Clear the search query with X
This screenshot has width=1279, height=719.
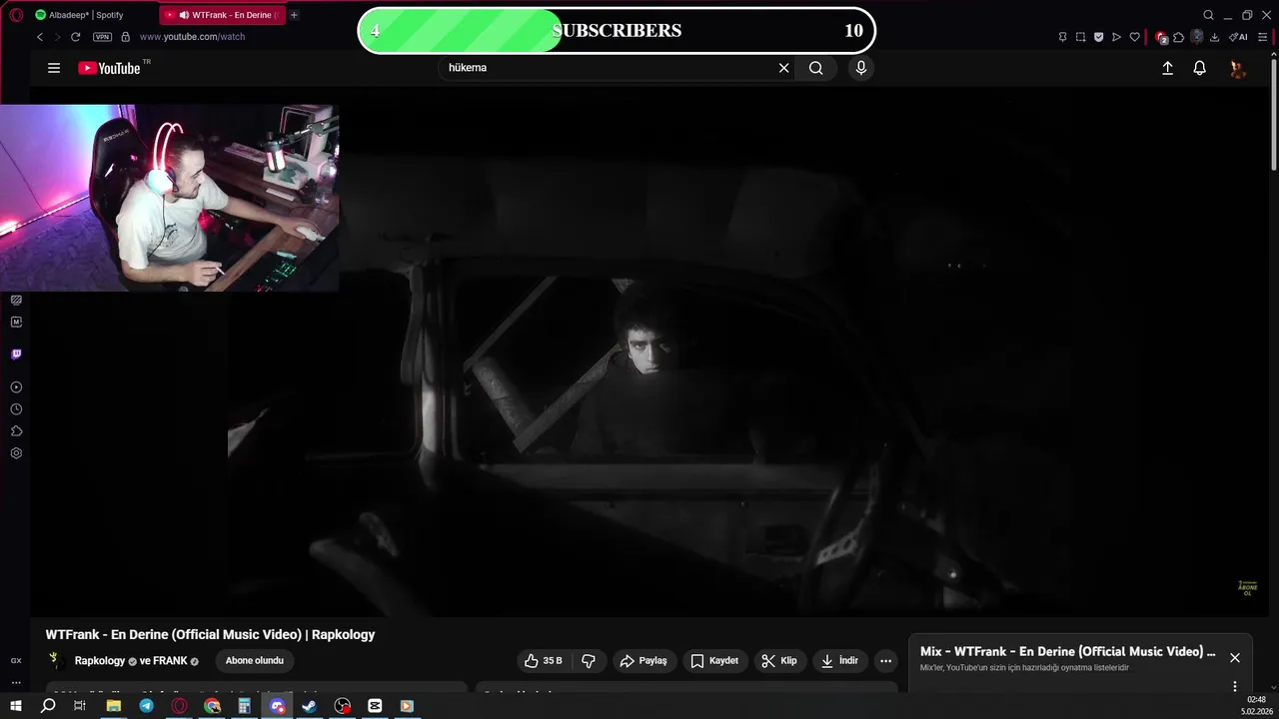tap(784, 68)
